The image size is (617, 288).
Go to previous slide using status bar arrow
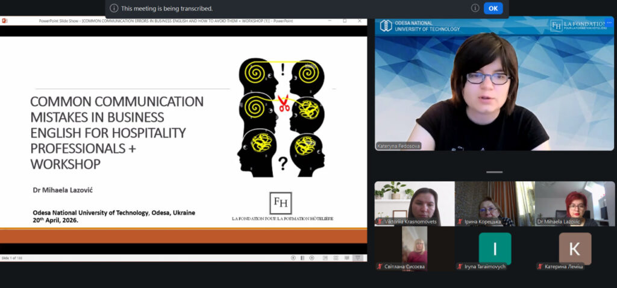pyautogui.click(x=293, y=258)
